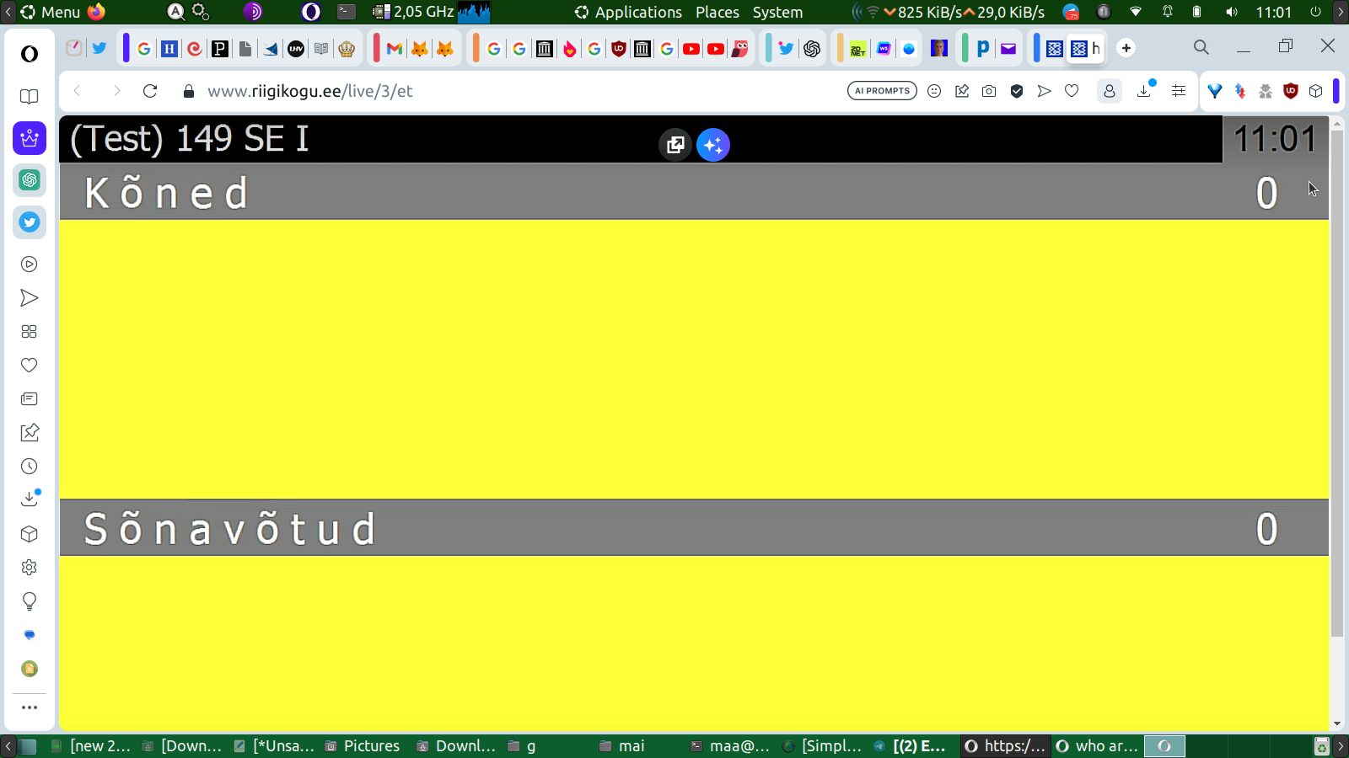Launch Firefox from the top panel
The image size is (1349, 758).
point(97,12)
